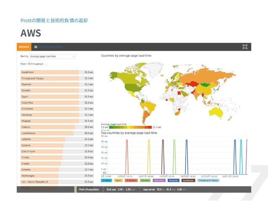This screenshot has width=268, height=201.
Task: Select the Cote d'Ivoire 22.8 sec row
Action: click(57, 151)
